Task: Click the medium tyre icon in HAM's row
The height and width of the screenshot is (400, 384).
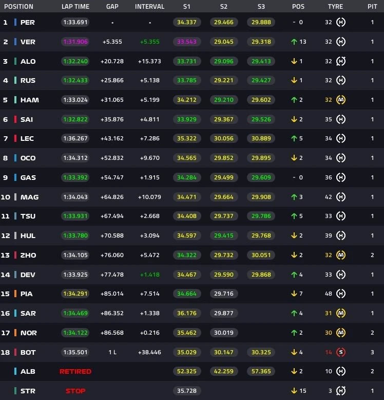Action: [x=340, y=100]
